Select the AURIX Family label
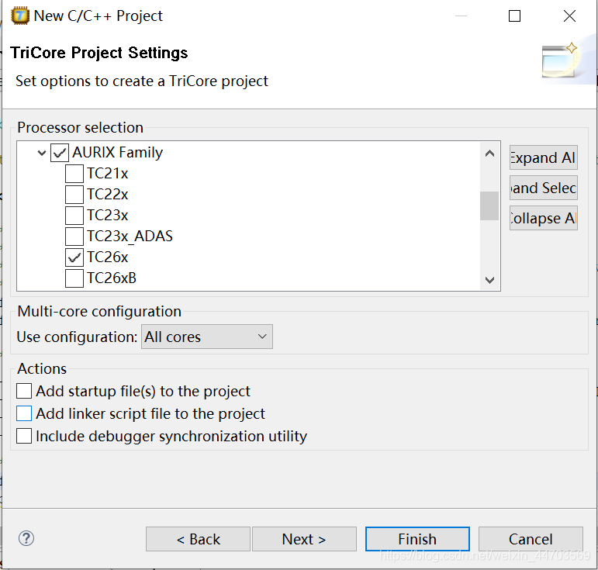The image size is (598, 570). pyautogui.click(x=117, y=153)
